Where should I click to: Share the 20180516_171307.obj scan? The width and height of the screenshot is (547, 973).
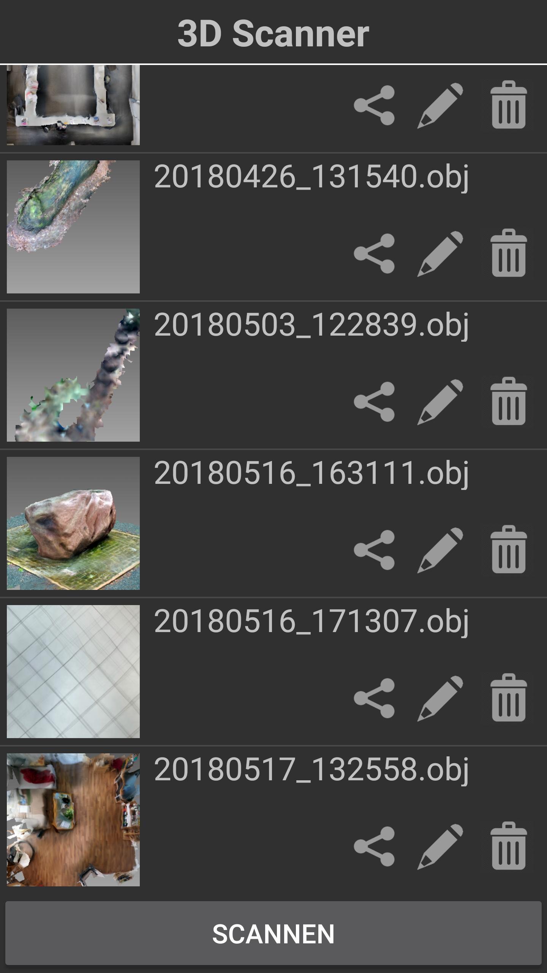coord(375,698)
